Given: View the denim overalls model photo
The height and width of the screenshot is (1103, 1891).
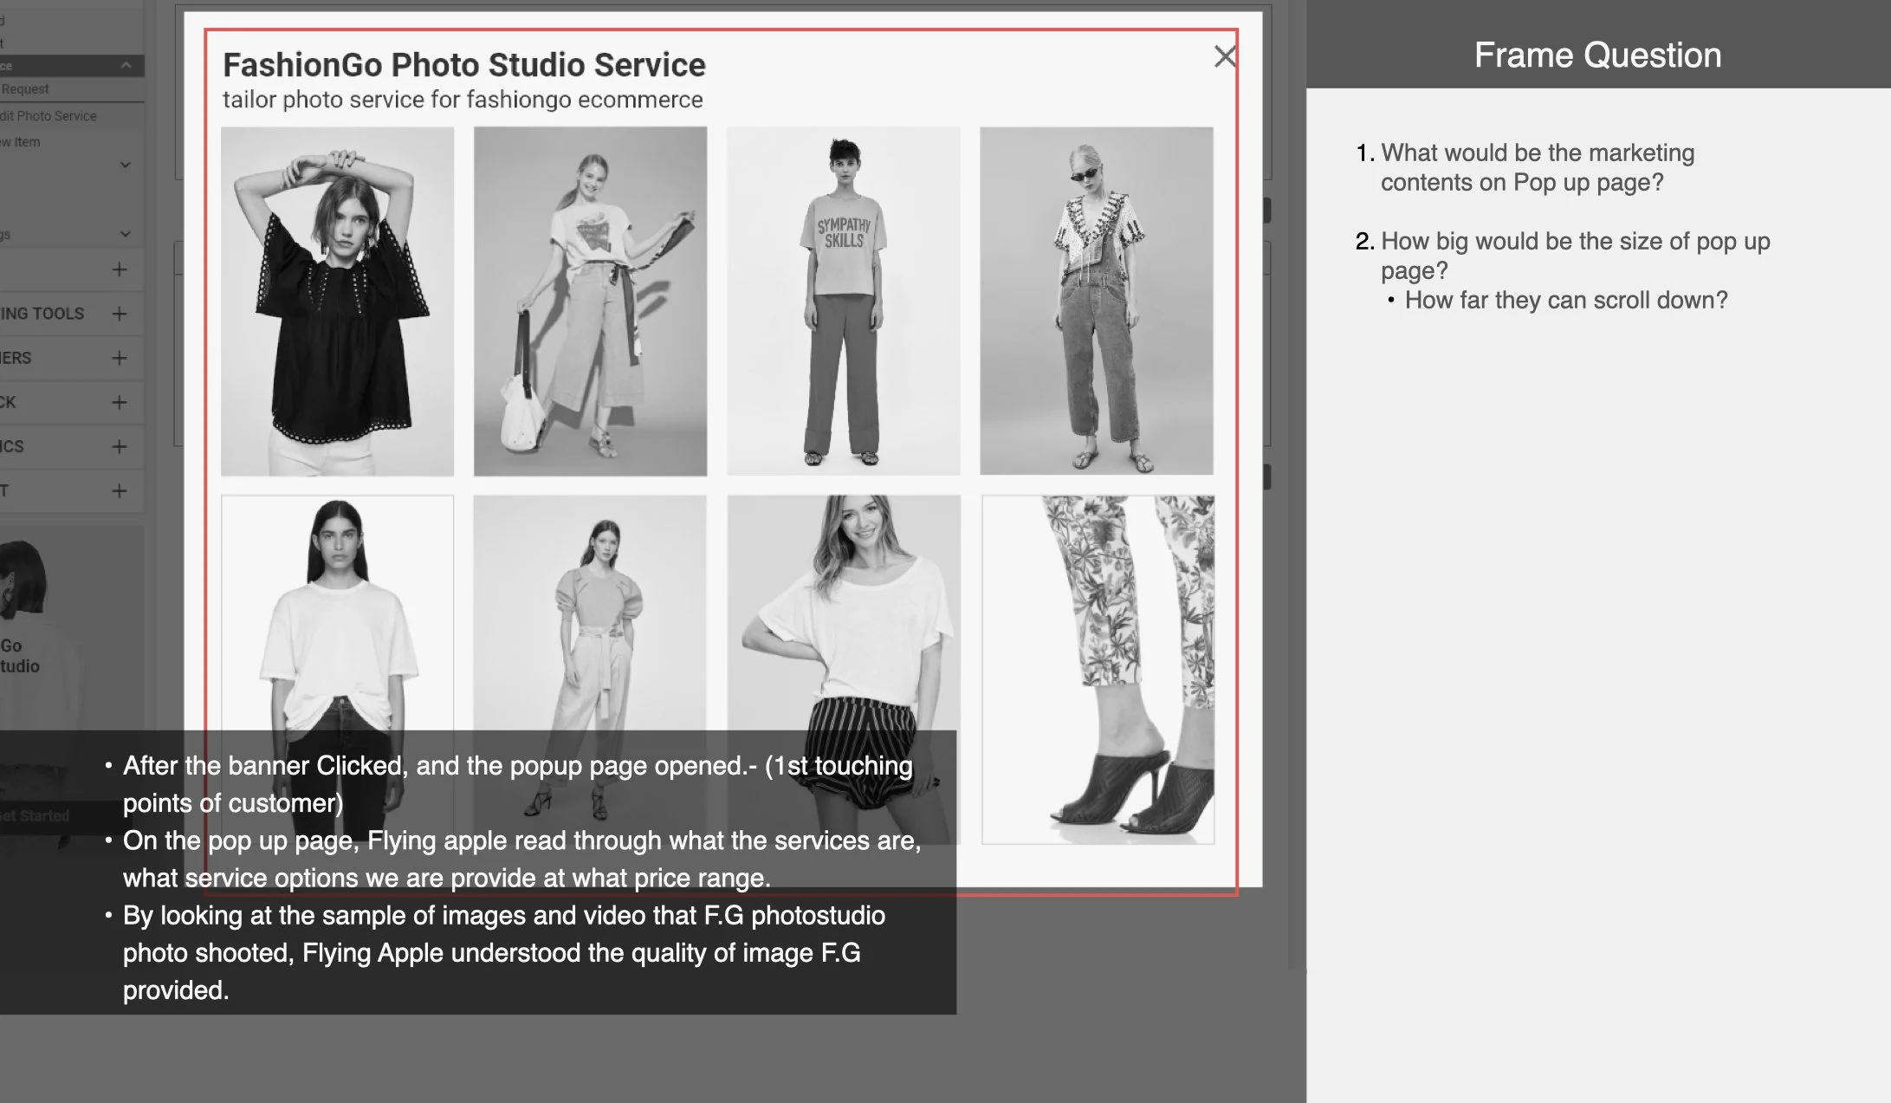Looking at the screenshot, I should (x=1096, y=301).
